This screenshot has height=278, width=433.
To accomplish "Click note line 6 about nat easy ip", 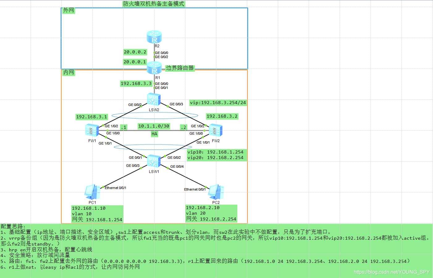I will coord(70,267).
